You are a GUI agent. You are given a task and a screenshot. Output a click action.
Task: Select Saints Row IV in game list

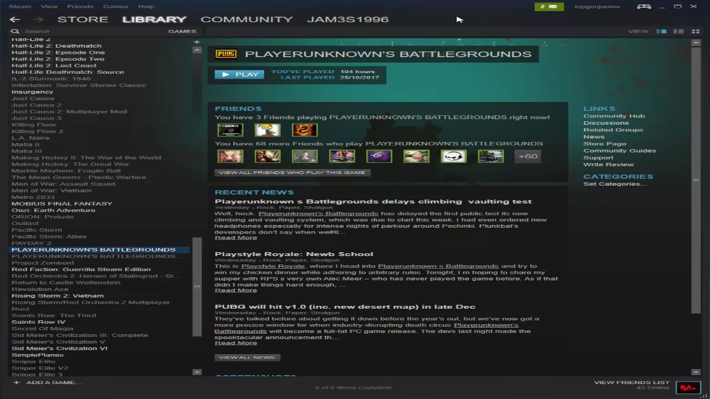click(38, 322)
